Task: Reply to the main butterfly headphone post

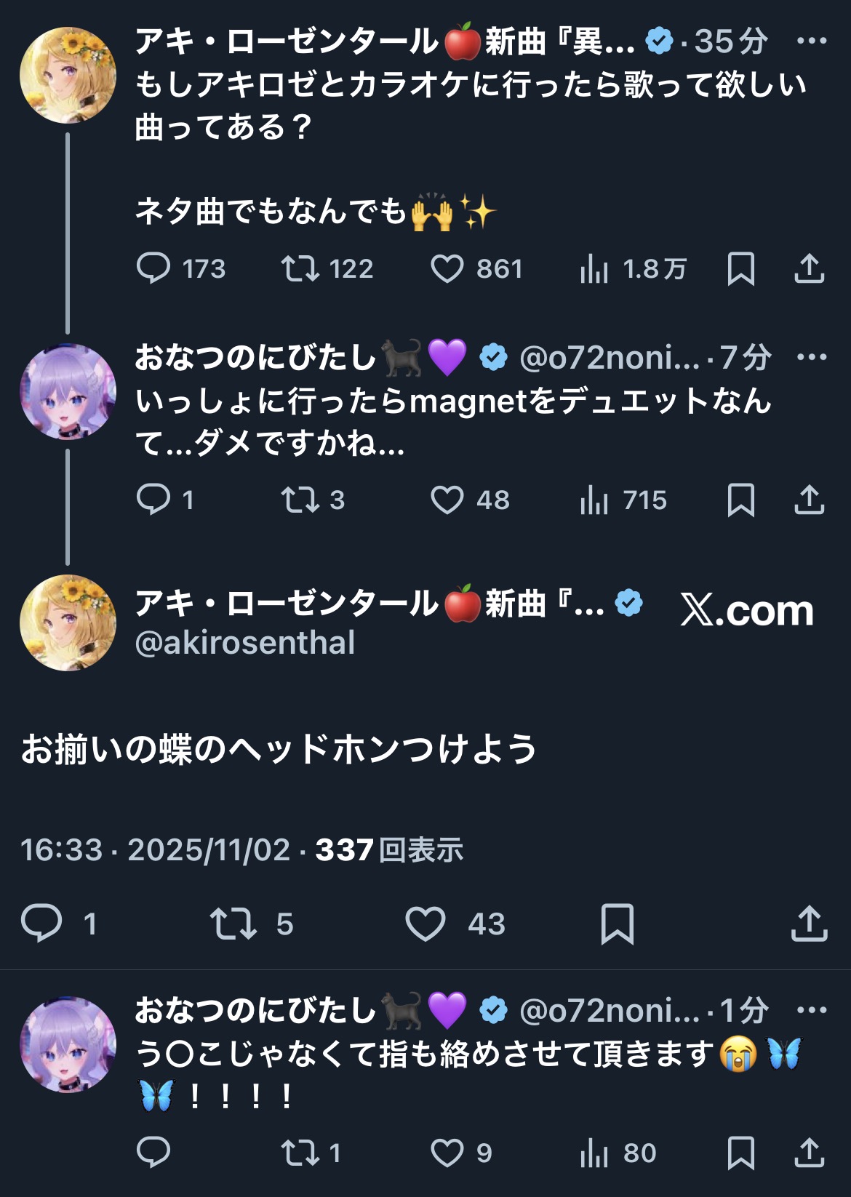Action: point(41,924)
